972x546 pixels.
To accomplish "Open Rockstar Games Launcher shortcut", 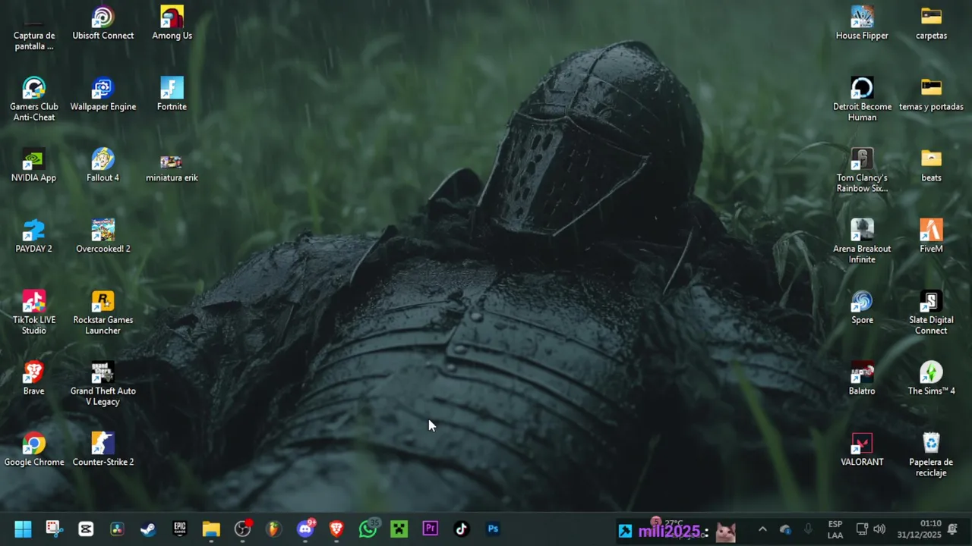I will point(103,312).
